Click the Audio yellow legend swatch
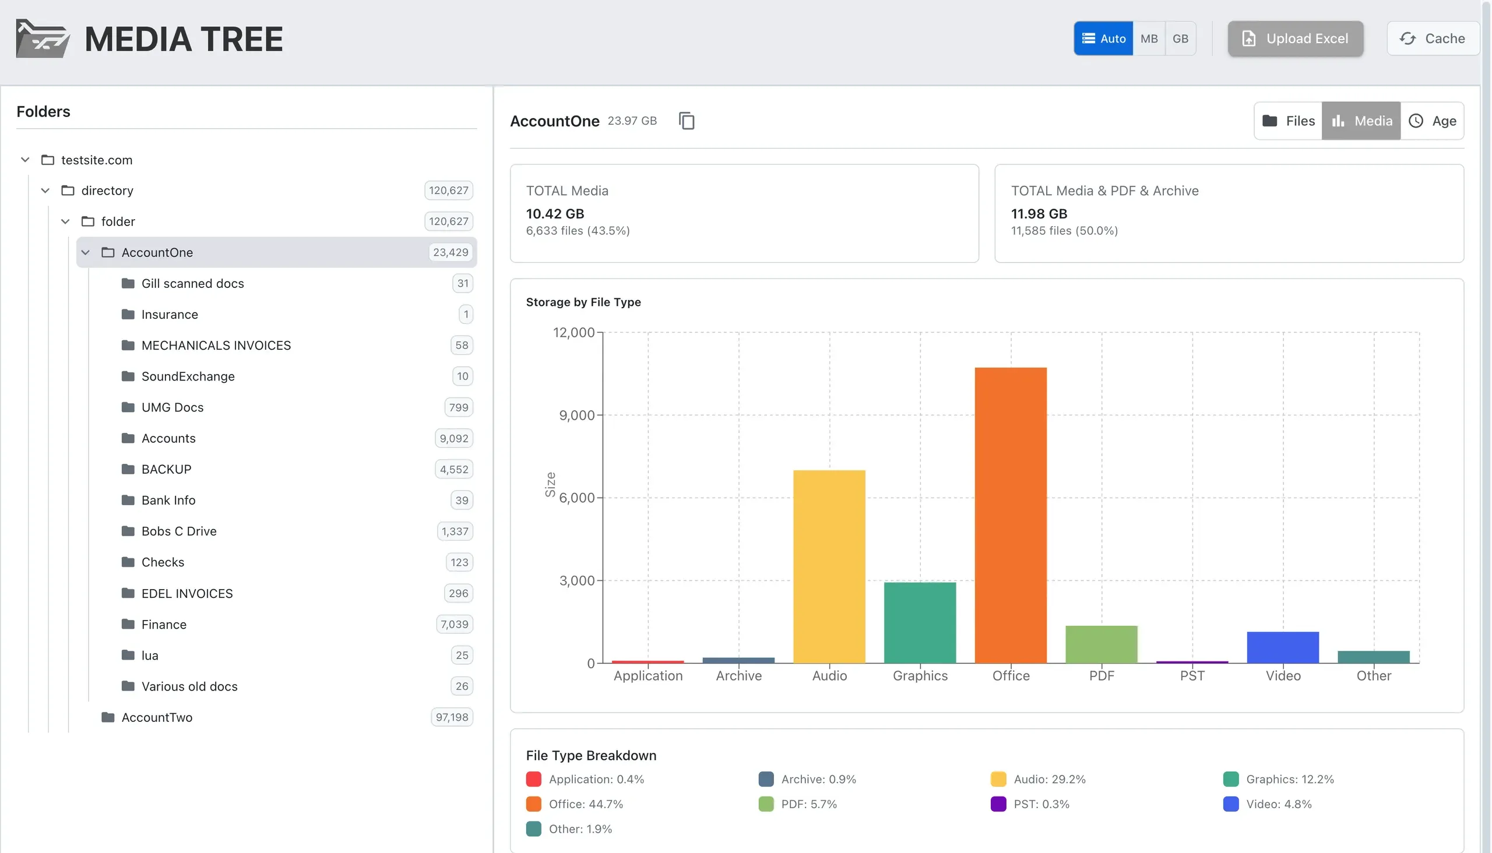This screenshot has height=853, width=1492. click(998, 779)
